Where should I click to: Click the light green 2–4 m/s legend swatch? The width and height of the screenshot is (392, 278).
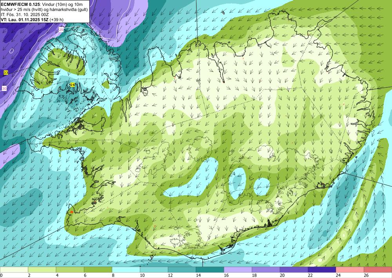tap(42, 269)
